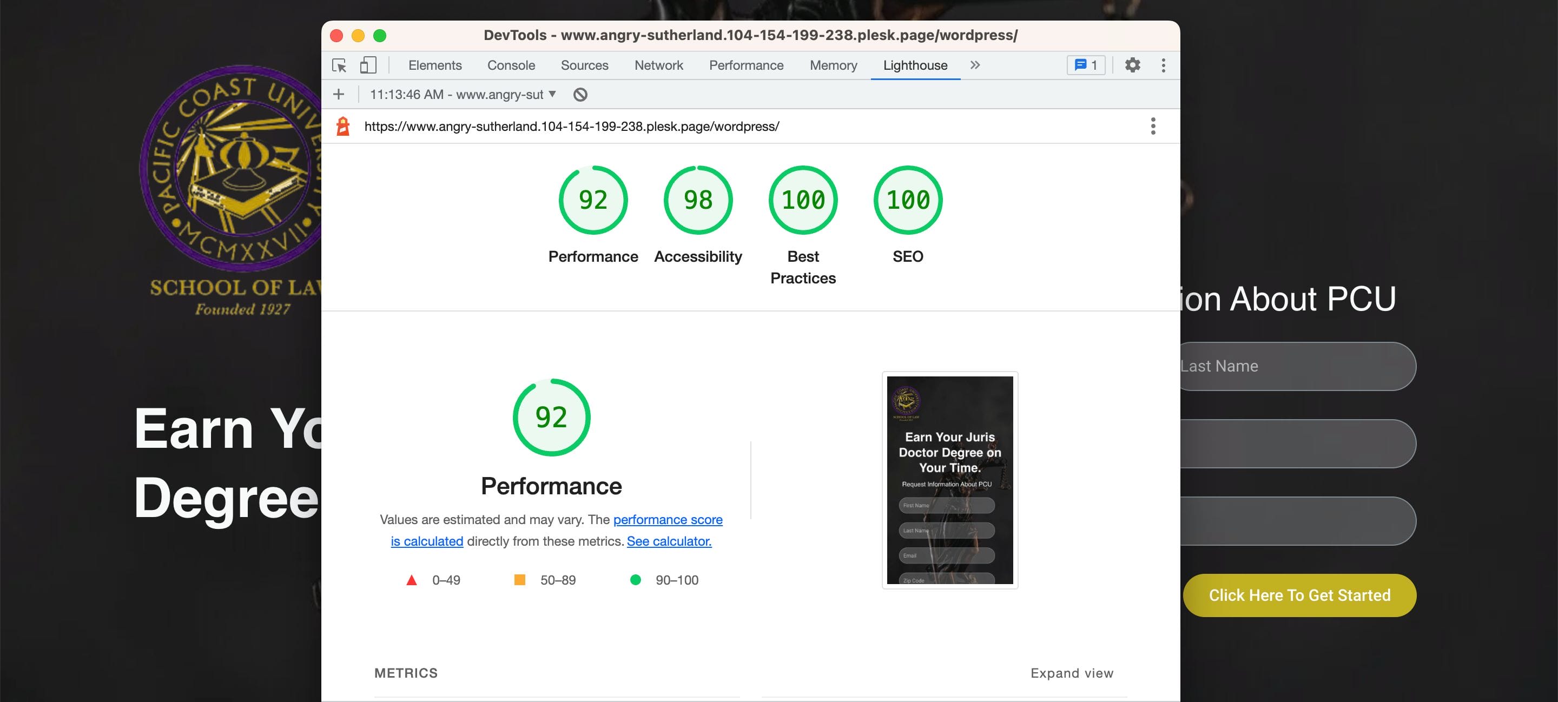Clear all Lighthouse reports icon
This screenshot has width=1558, height=702.
click(x=580, y=94)
